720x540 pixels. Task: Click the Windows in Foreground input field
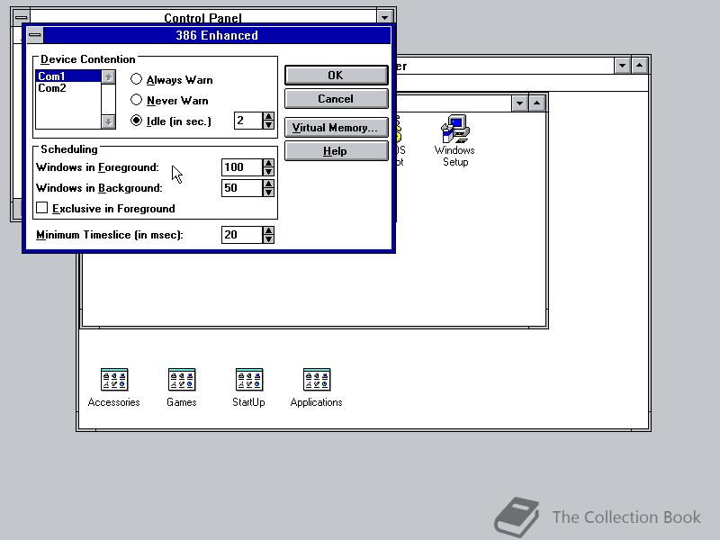[242, 167]
